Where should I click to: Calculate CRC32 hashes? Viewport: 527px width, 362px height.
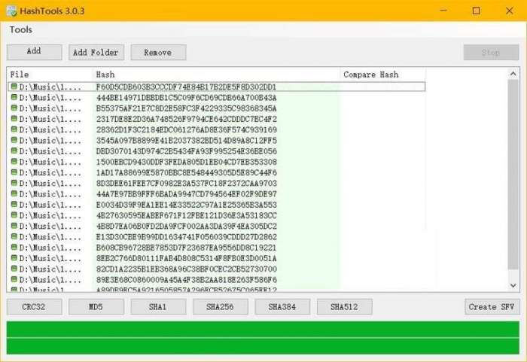click(35, 306)
